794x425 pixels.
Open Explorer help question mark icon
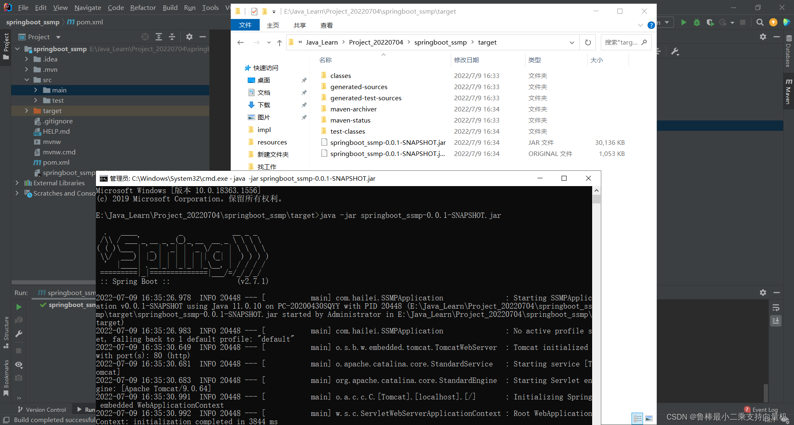click(651, 25)
